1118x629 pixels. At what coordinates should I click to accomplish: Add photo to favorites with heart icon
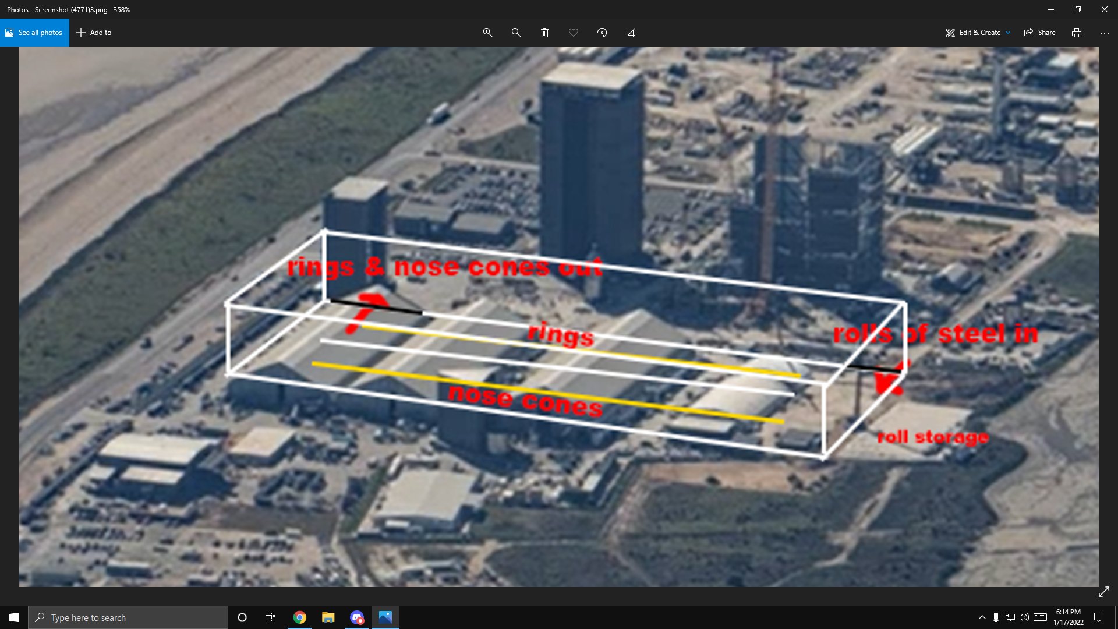[574, 33]
